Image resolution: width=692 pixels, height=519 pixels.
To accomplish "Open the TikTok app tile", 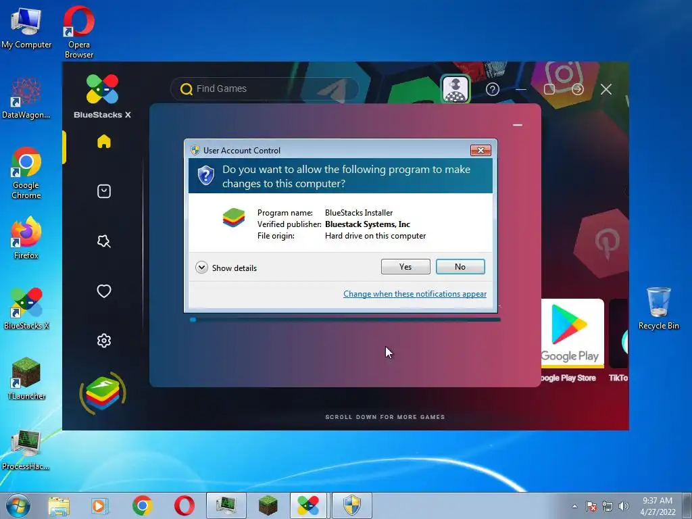I will click(x=618, y=341).
